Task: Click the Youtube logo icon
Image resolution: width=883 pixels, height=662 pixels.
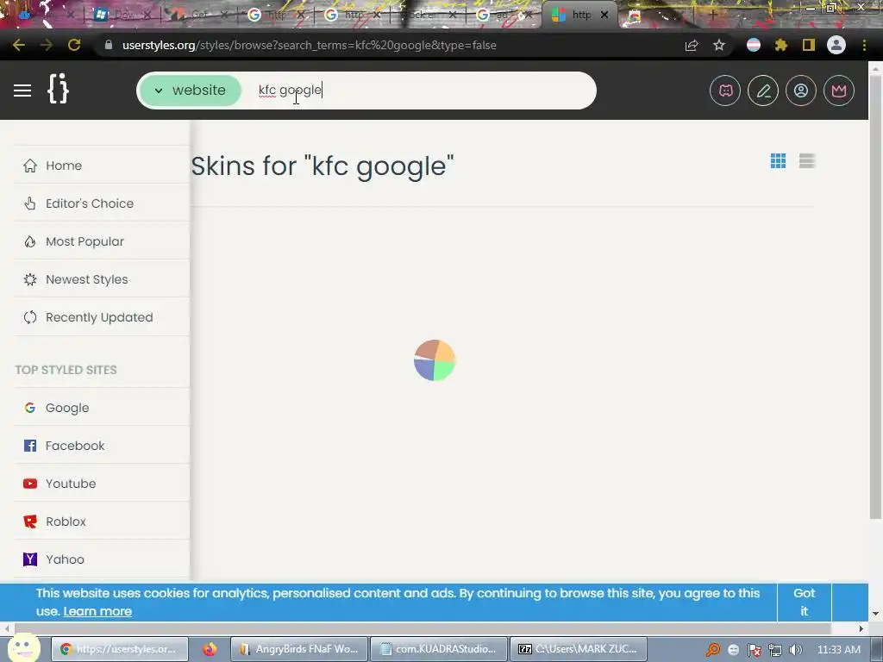Action: (30, 484)
